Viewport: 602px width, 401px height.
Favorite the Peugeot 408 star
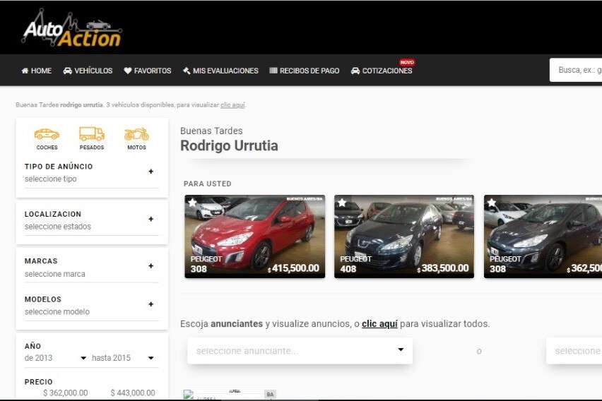click(x=342, y=202)
